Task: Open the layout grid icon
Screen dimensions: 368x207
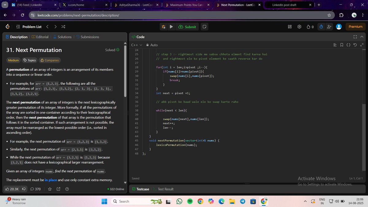Action: click(290, 27)
